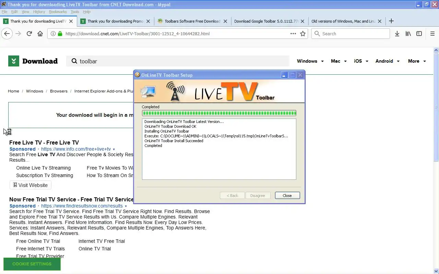Viewport: 439px width, 274px height.
Task: Open Windows breadcrumb link
Action: (x=35, y=91)
